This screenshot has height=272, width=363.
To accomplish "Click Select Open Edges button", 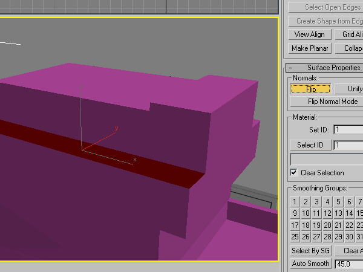I will point(325,7).
